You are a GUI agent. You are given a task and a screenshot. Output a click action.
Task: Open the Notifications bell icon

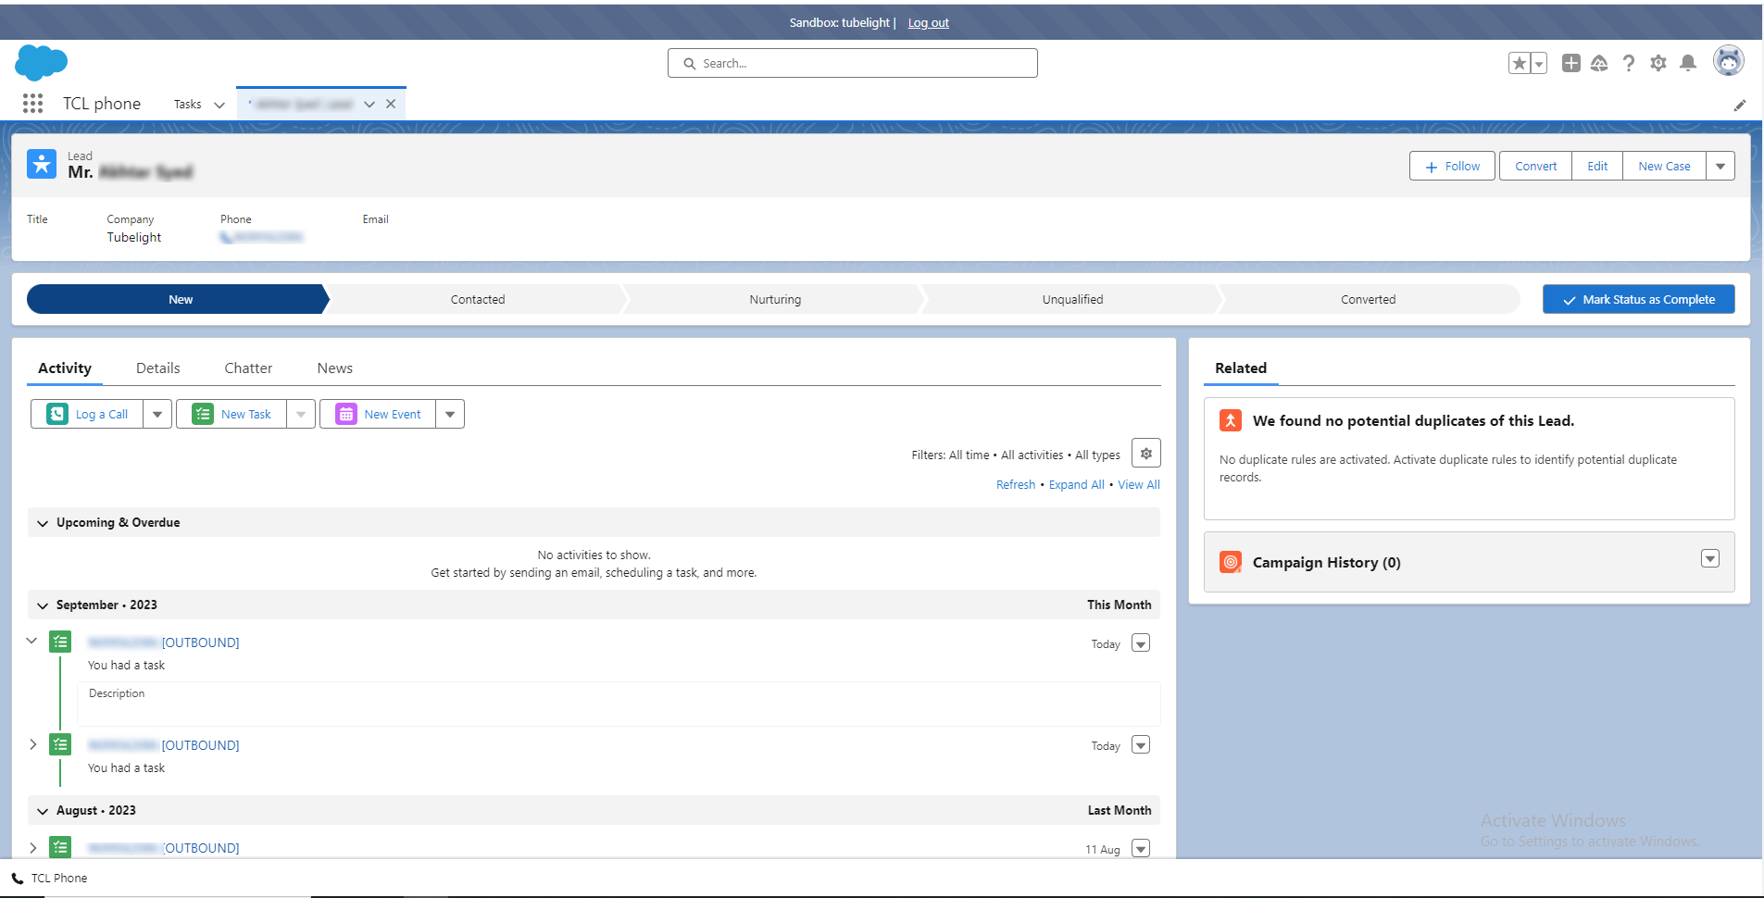[x=1687, y=63]
